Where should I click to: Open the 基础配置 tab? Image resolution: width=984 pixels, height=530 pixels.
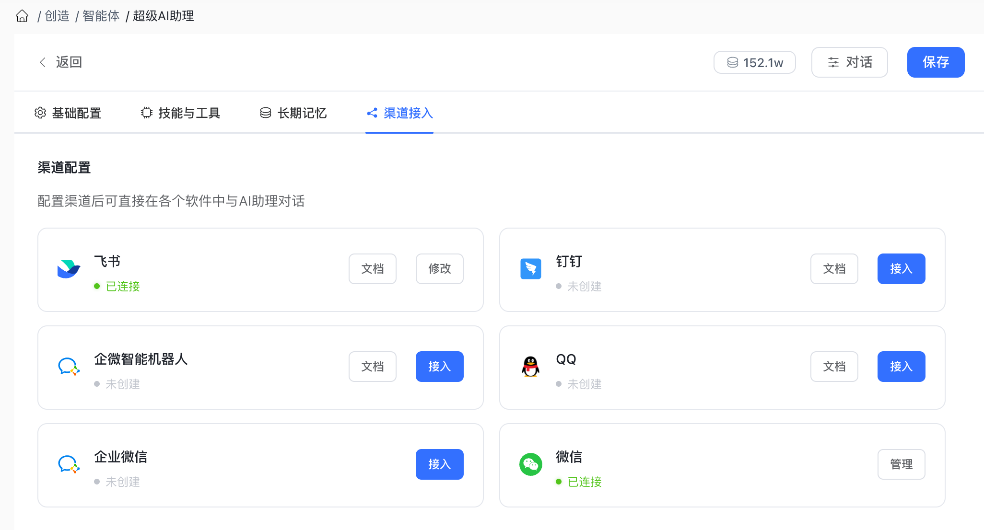(x=68, y=113)
